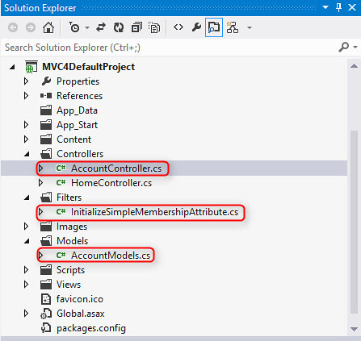Open the Pending Changes Filter clock icon
The width and height of the screenshot is (361, 341).
pyautogui.click(x=74, y=27)
